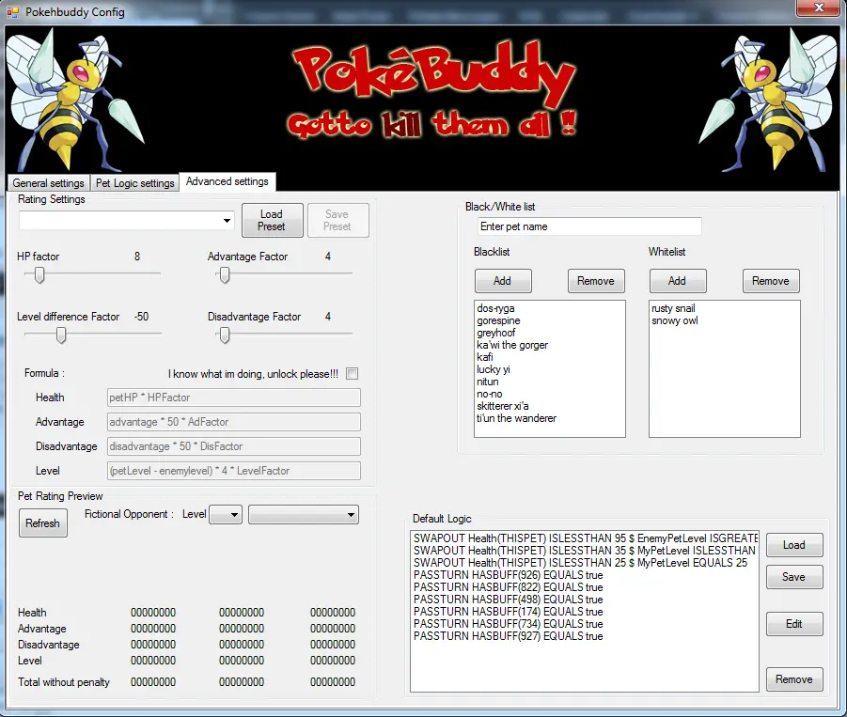Save the Default Logic
The image size is (847, 717).
click(x=794, y=577)
